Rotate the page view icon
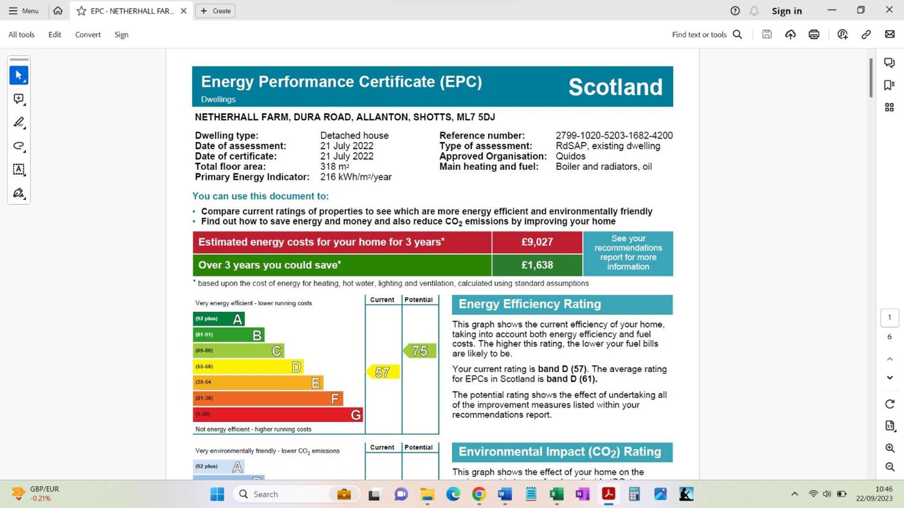This screenshot has height=508, width=904. (x=889, y=404)
